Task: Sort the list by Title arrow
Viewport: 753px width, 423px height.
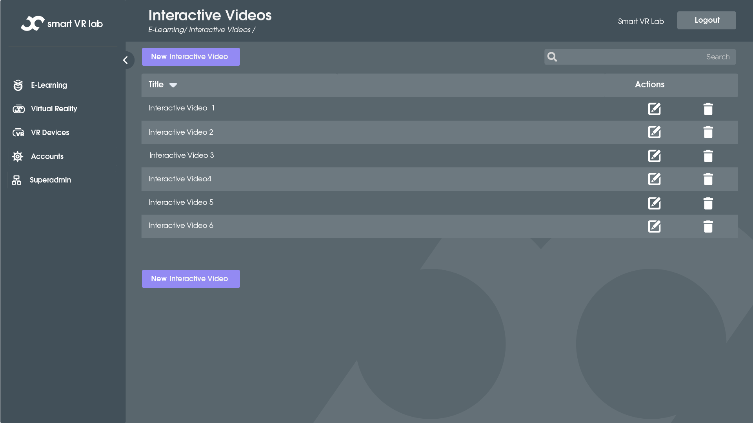Action: (x=173, y=85)
